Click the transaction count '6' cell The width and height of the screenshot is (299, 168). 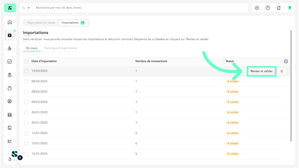coord(136,143)
